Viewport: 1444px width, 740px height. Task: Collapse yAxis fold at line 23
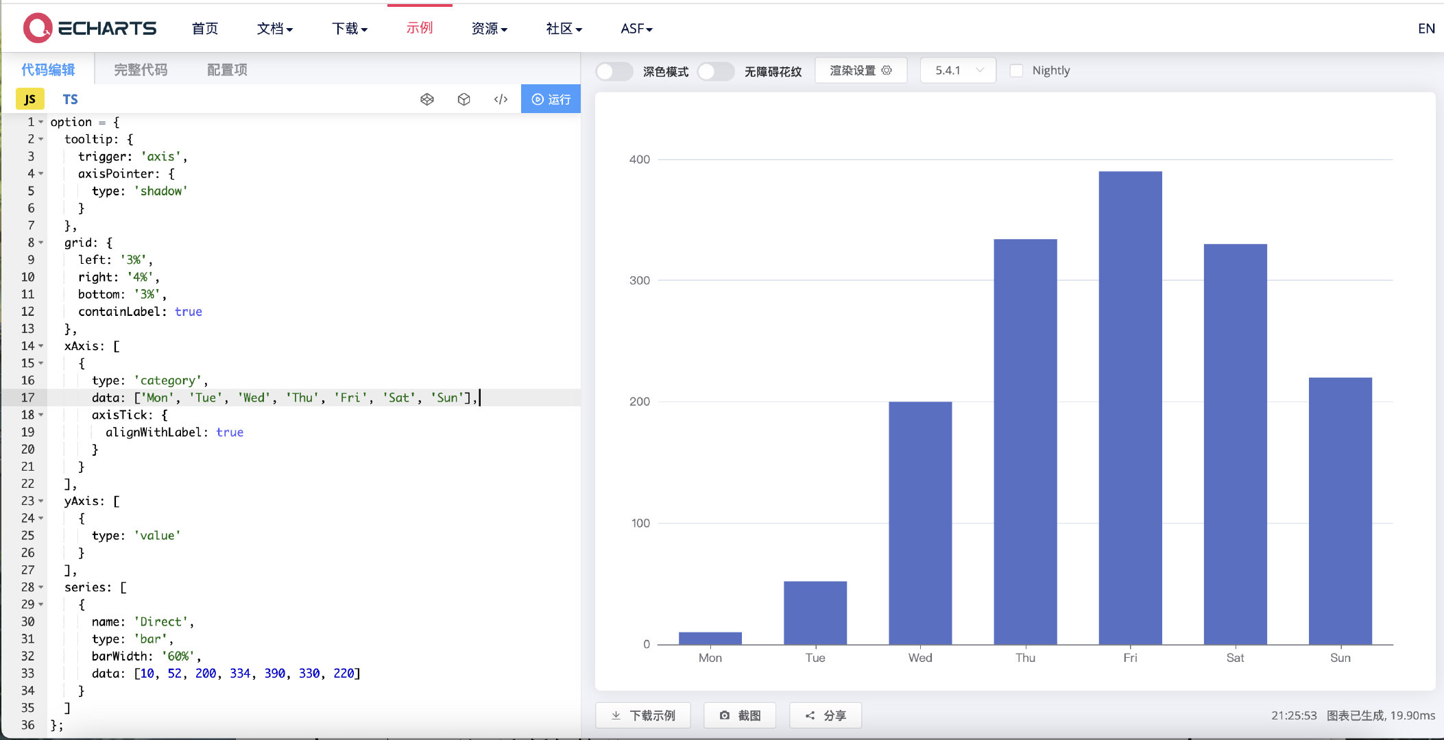coord(41,501)
